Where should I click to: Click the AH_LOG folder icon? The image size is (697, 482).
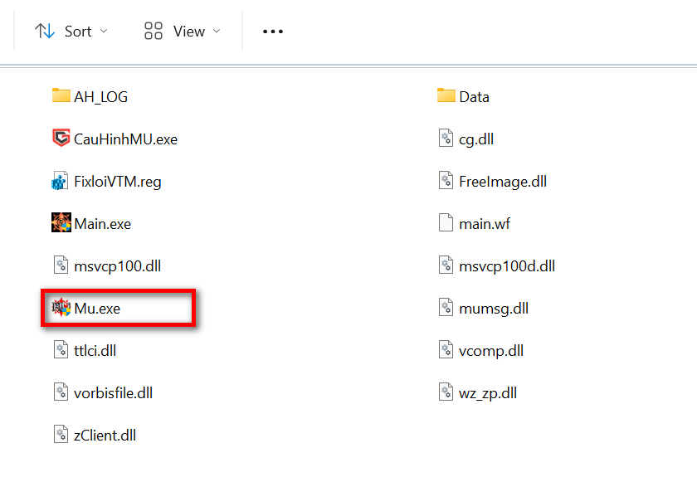coord(61,96)
